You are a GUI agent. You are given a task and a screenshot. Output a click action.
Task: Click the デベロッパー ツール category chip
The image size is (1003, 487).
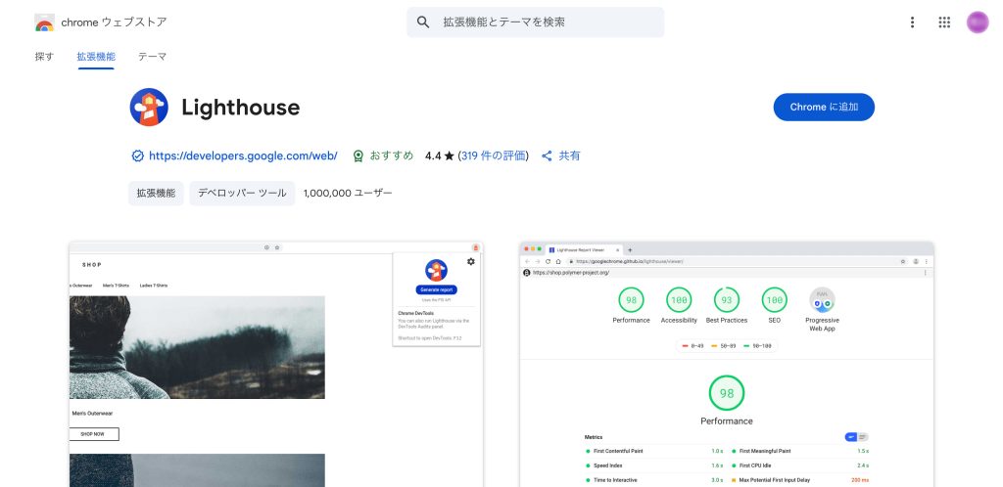[242, 194]
